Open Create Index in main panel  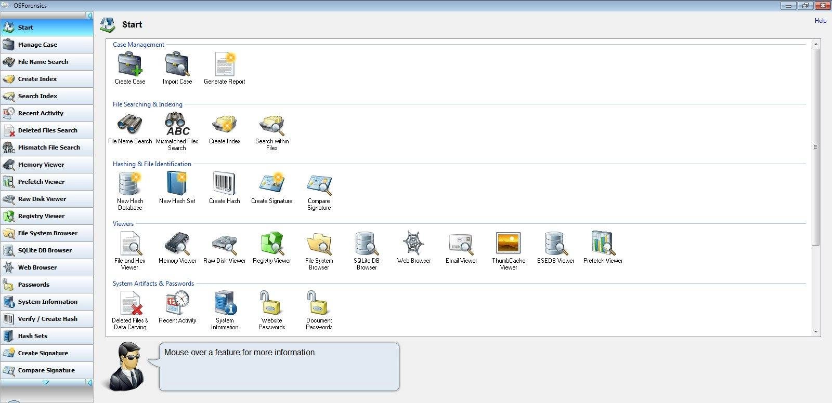(x=225, y=124)
